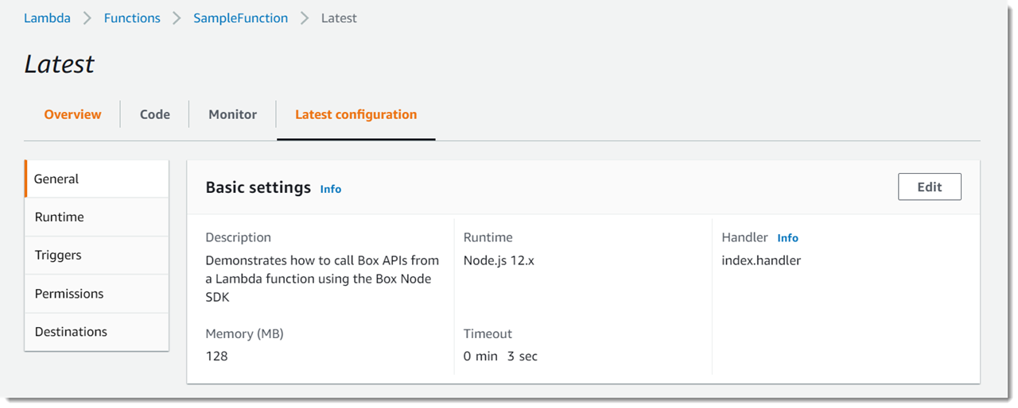The width and height of the screenshot is (1018, 408).
Task: Click the Latest breadcrumb item
Action: (339, 17)
